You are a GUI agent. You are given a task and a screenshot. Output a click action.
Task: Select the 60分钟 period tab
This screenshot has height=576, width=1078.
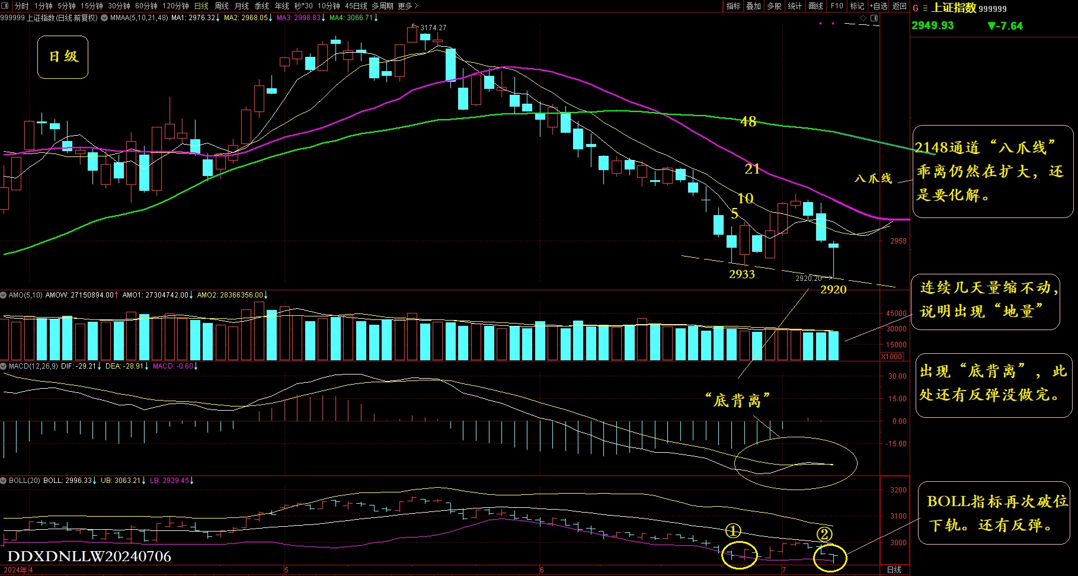tap(146, 6)
